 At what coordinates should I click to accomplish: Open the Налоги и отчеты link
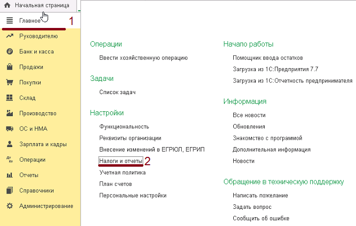point(121,161)
